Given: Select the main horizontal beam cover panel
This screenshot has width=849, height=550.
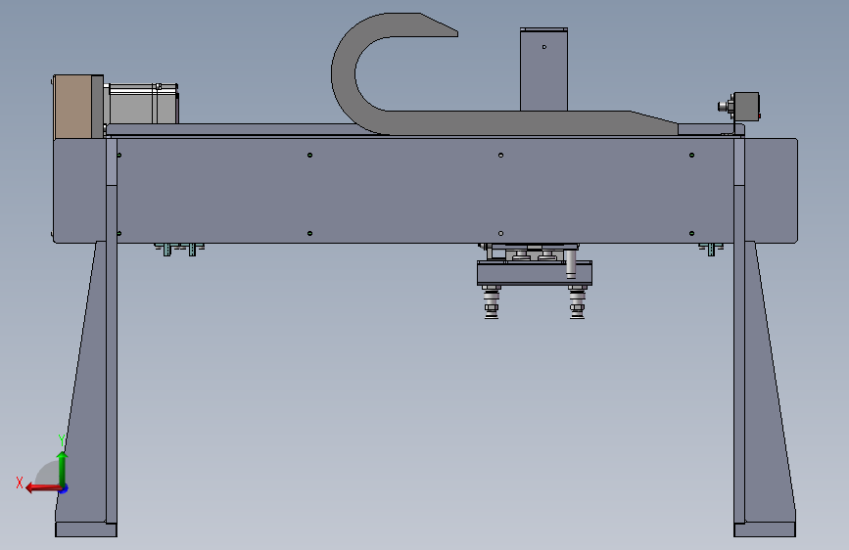Looking at the screenshot, I should click(x=425, y=191).
